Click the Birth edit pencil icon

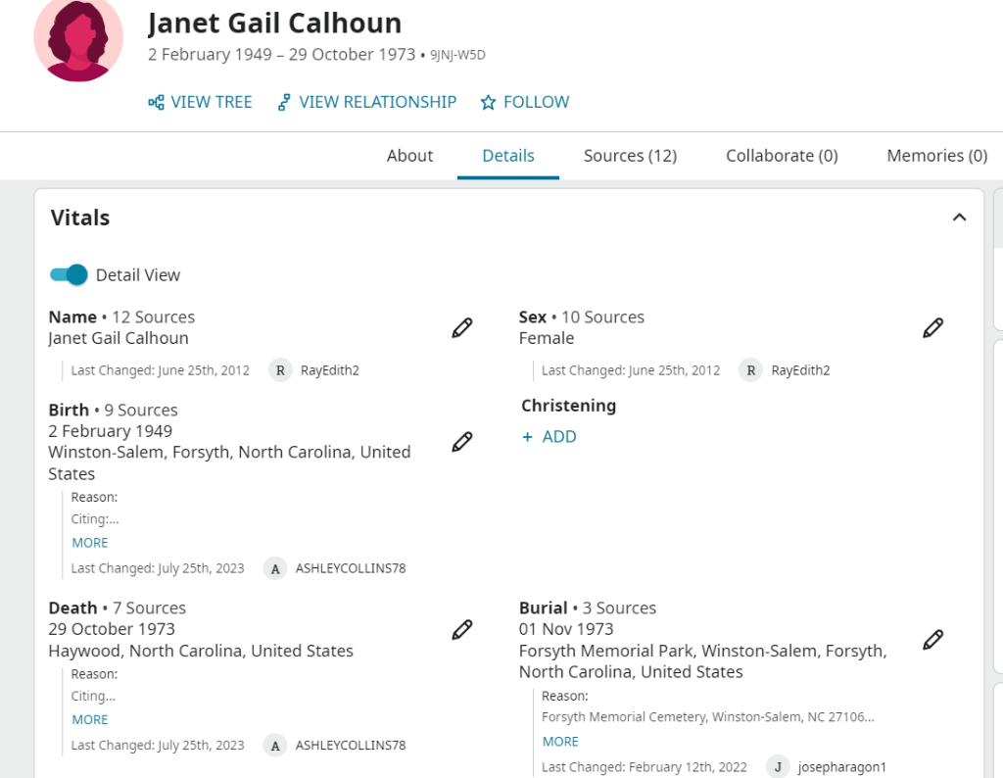pos(462,442)
